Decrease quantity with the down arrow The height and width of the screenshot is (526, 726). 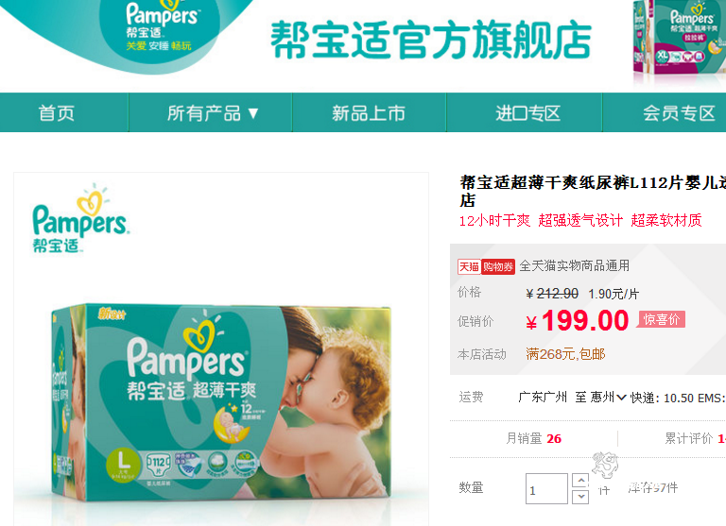580,497
